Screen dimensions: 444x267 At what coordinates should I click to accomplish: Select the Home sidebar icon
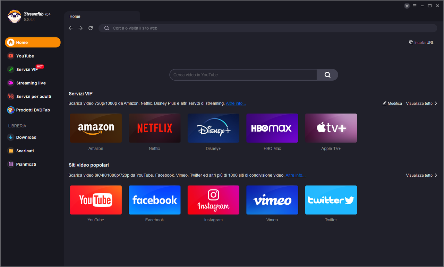tap(11, 42)
